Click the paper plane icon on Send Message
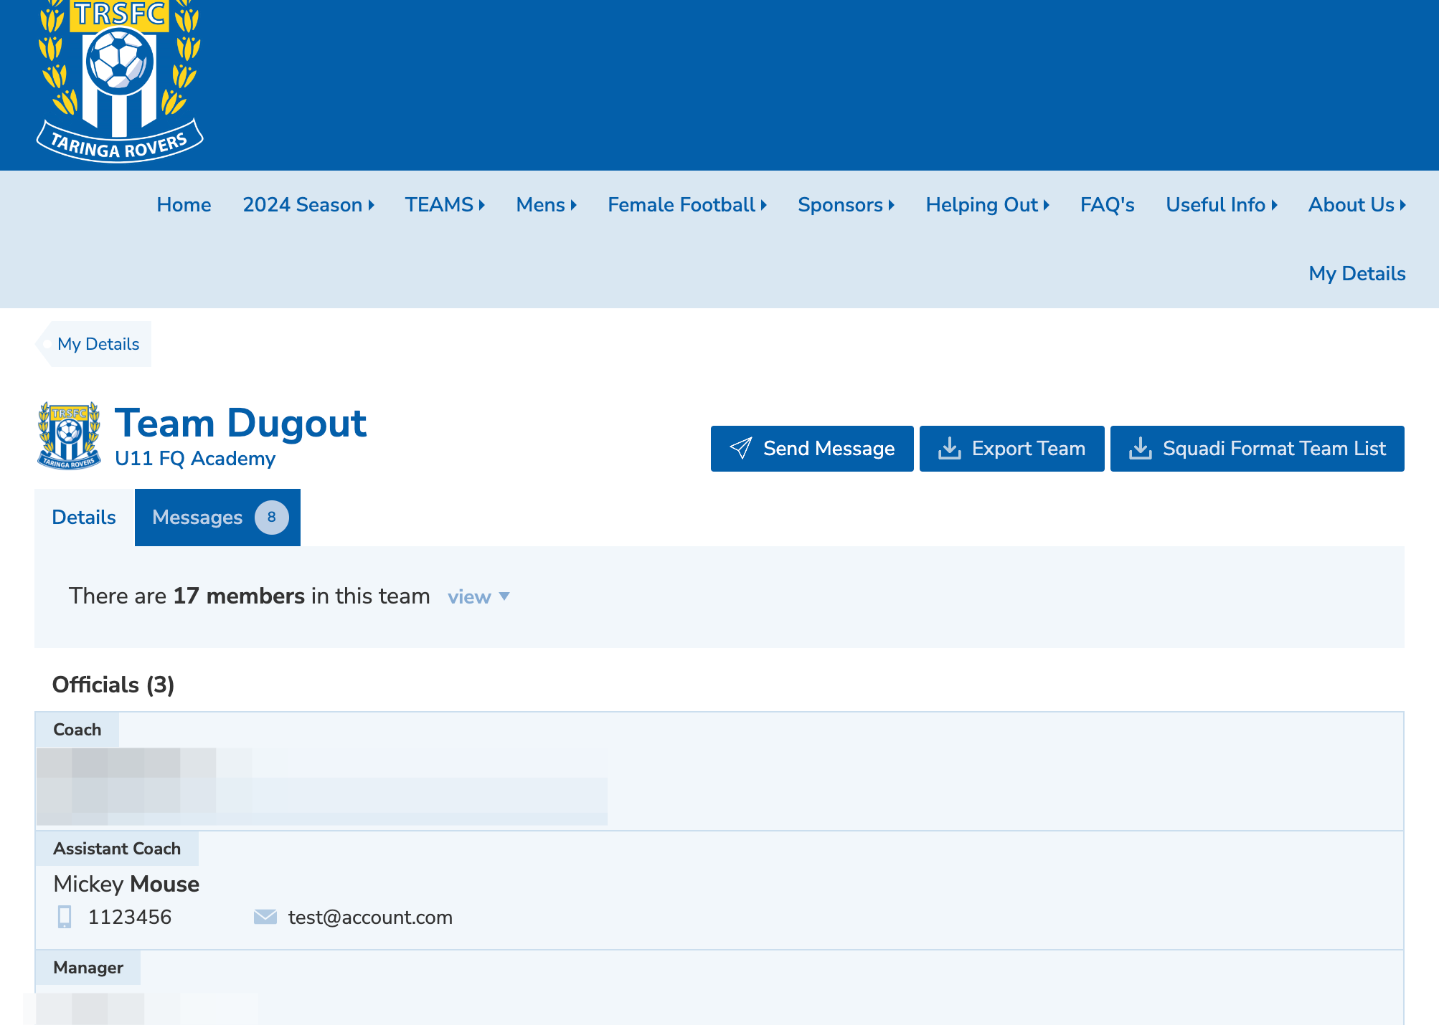The image size is (1439, 1025). point(741,449)
